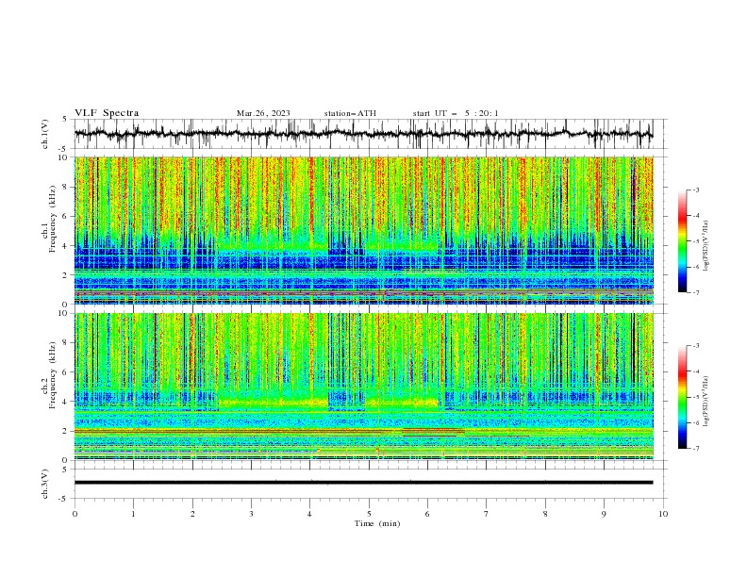Viewport: 747px width, 577px height.
Task: Click the ch.1 PSD color scale bar
Action: 682,241
